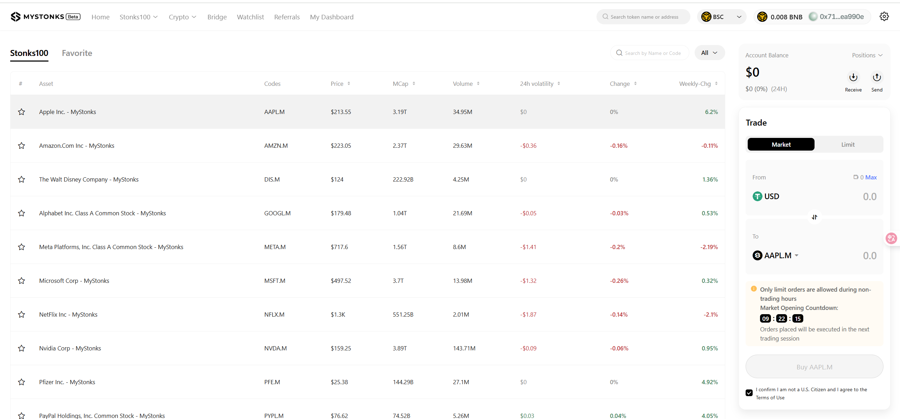Favorite Alphabet Inc. with star

pos(21,213)
